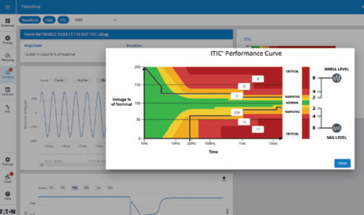The image size is (364, 215).
Task: Select the 10S zoom on RMS chart
Action: 74,188
